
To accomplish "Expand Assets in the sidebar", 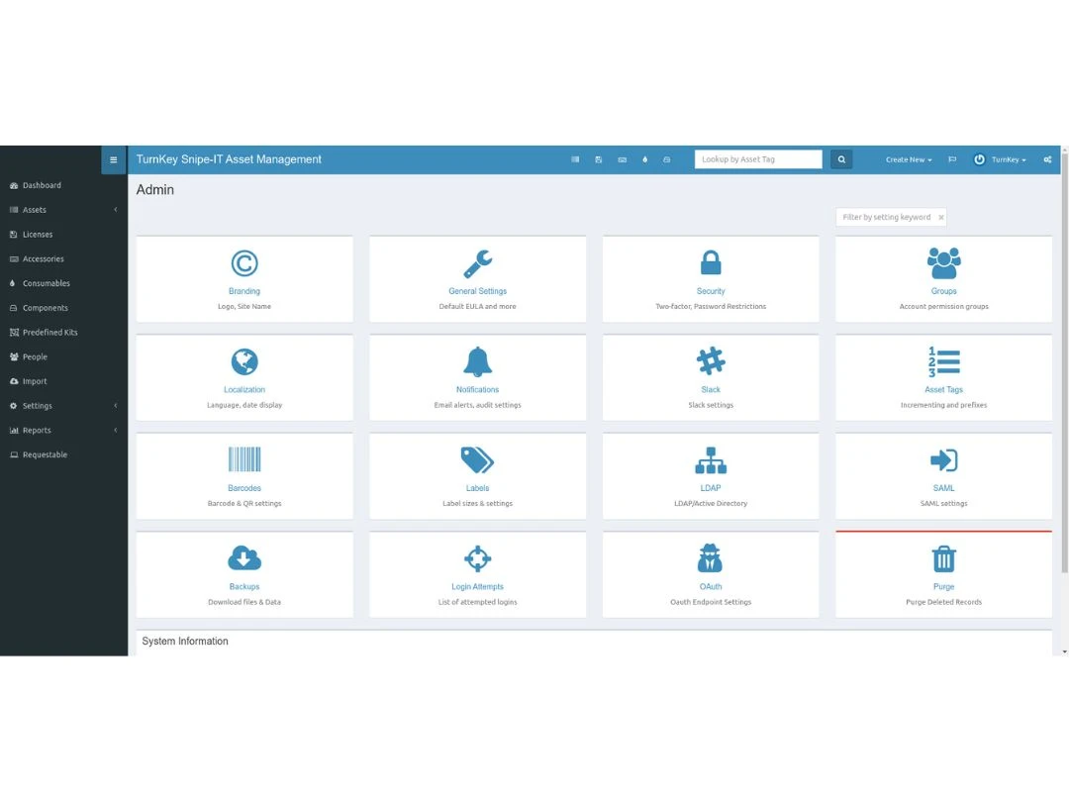I will pyautogui.click(x=35, y=210).
